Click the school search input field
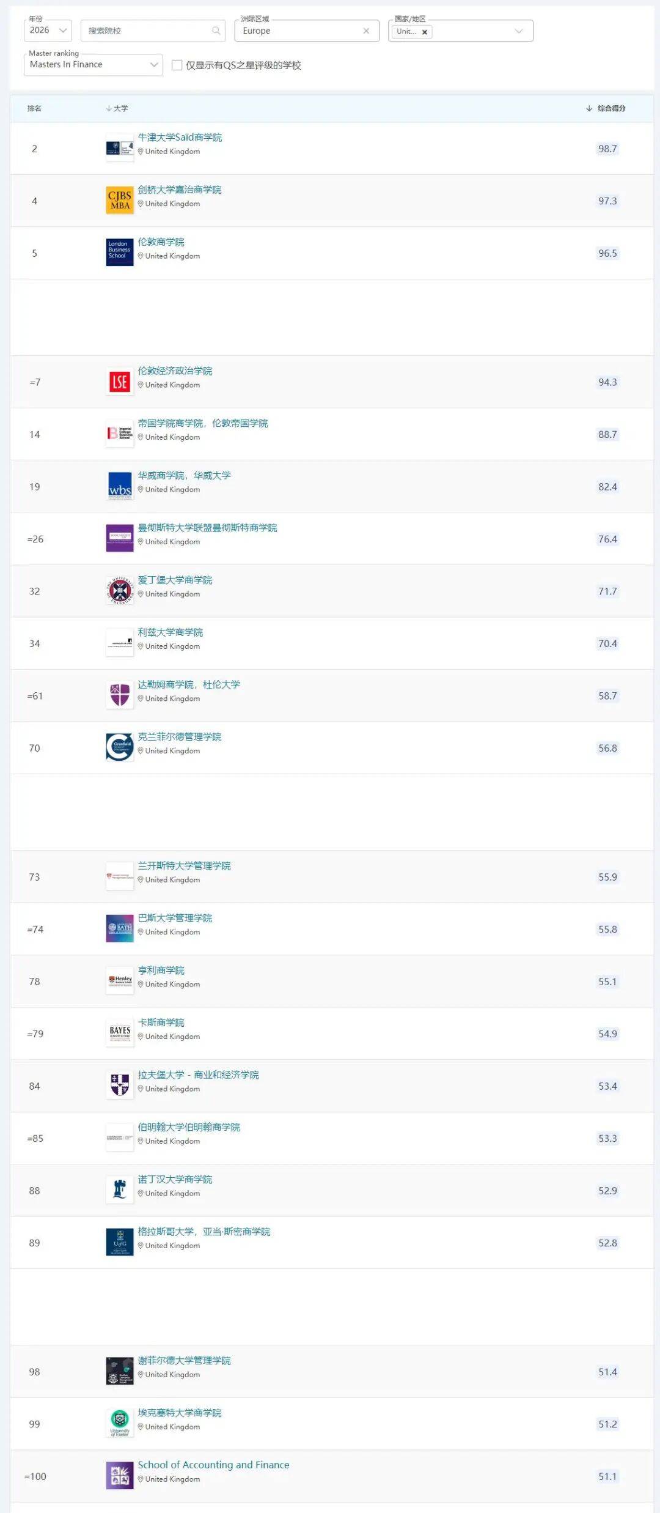This screenshot has height=1513, width=660. click(x=147, y=31)
